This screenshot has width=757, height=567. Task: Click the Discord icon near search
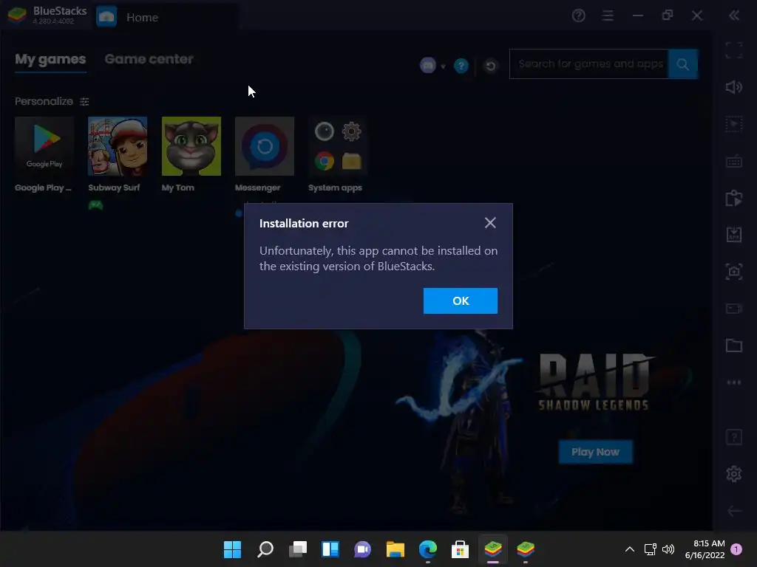tap(428, 65)
